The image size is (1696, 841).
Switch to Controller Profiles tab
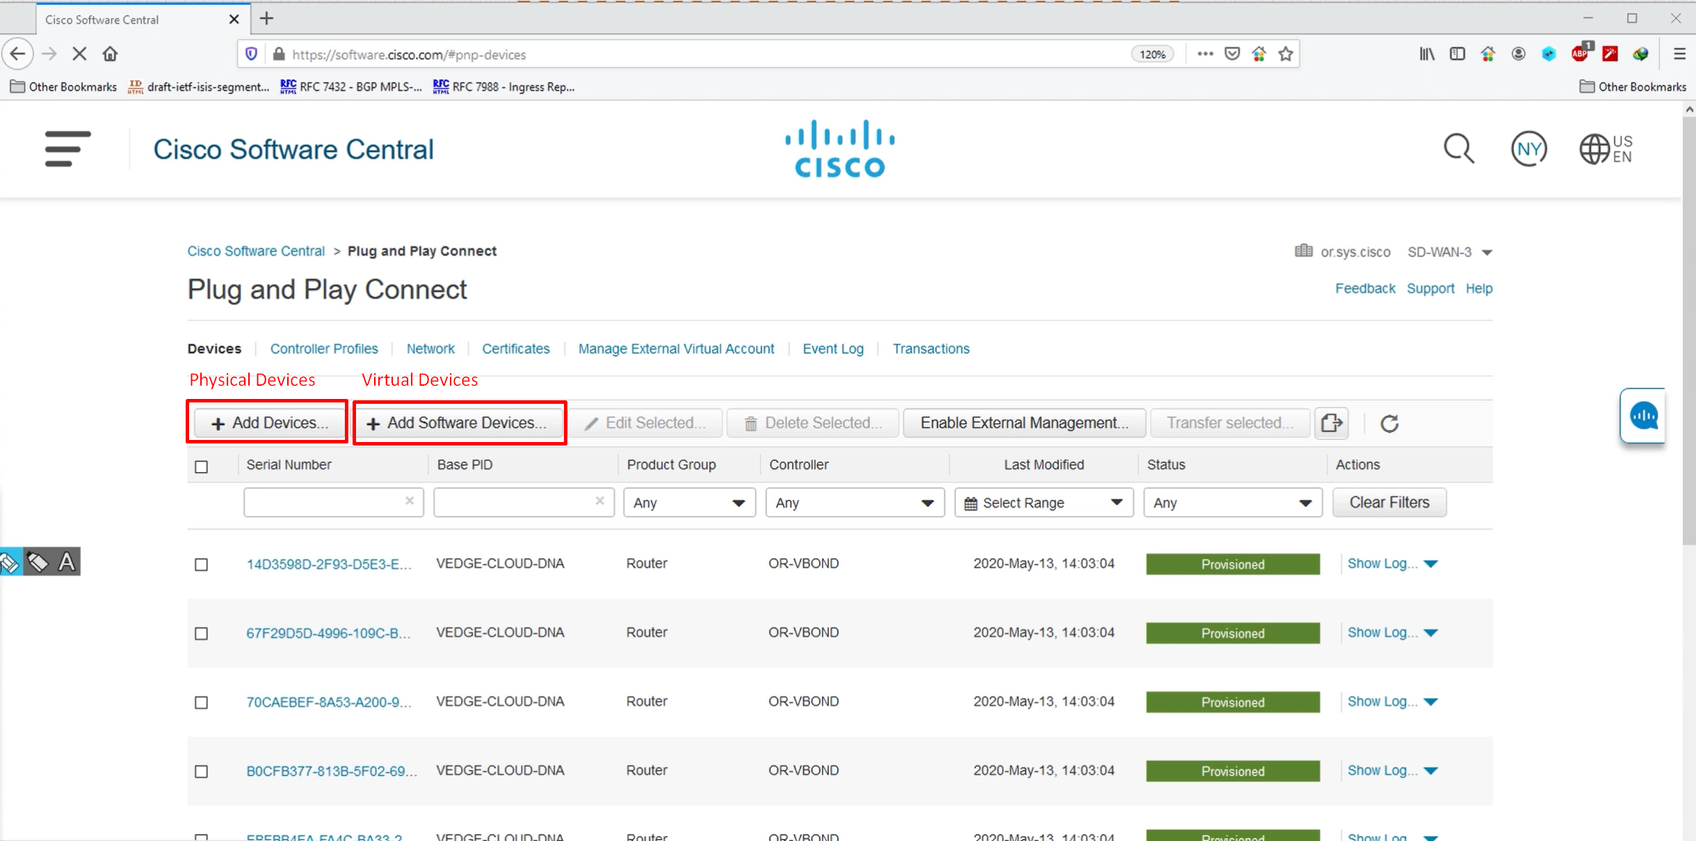click(x=324, y=349)
